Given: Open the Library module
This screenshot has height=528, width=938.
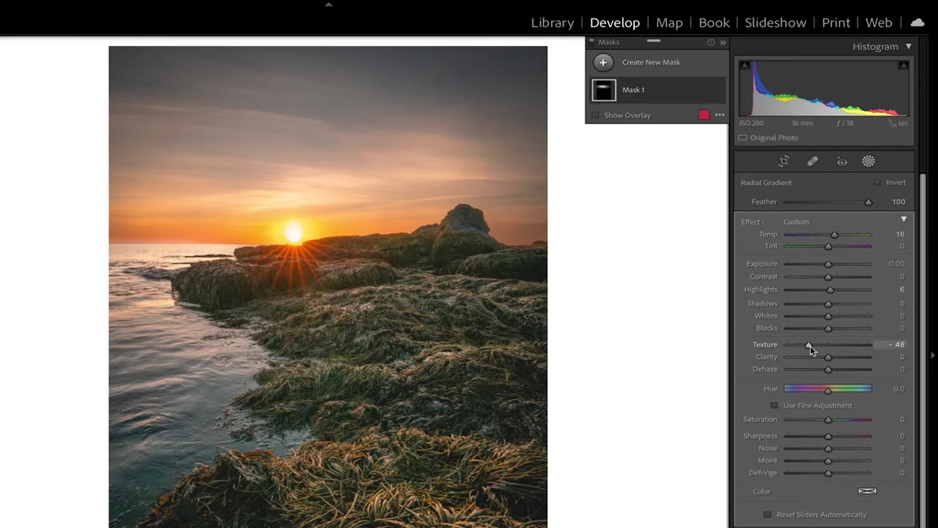Looking at the screenshot, I should coord(553,23).
